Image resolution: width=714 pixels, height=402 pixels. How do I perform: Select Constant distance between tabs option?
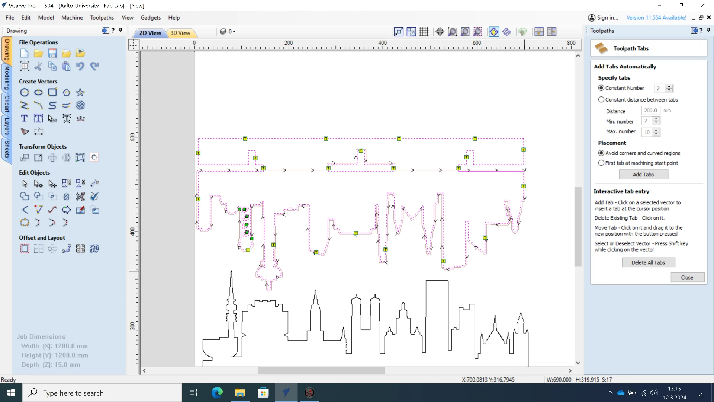coord(601,100)
